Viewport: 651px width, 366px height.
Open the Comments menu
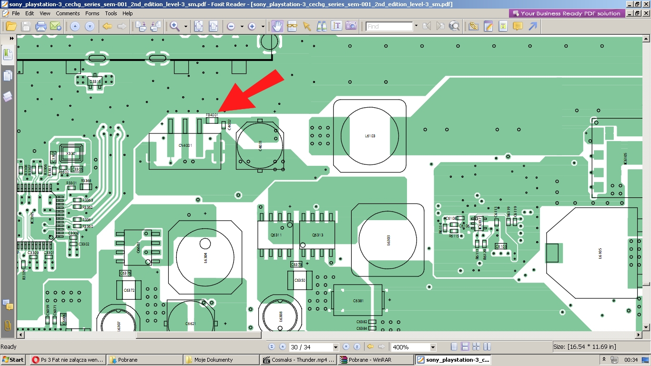click(x=68, y=13)
